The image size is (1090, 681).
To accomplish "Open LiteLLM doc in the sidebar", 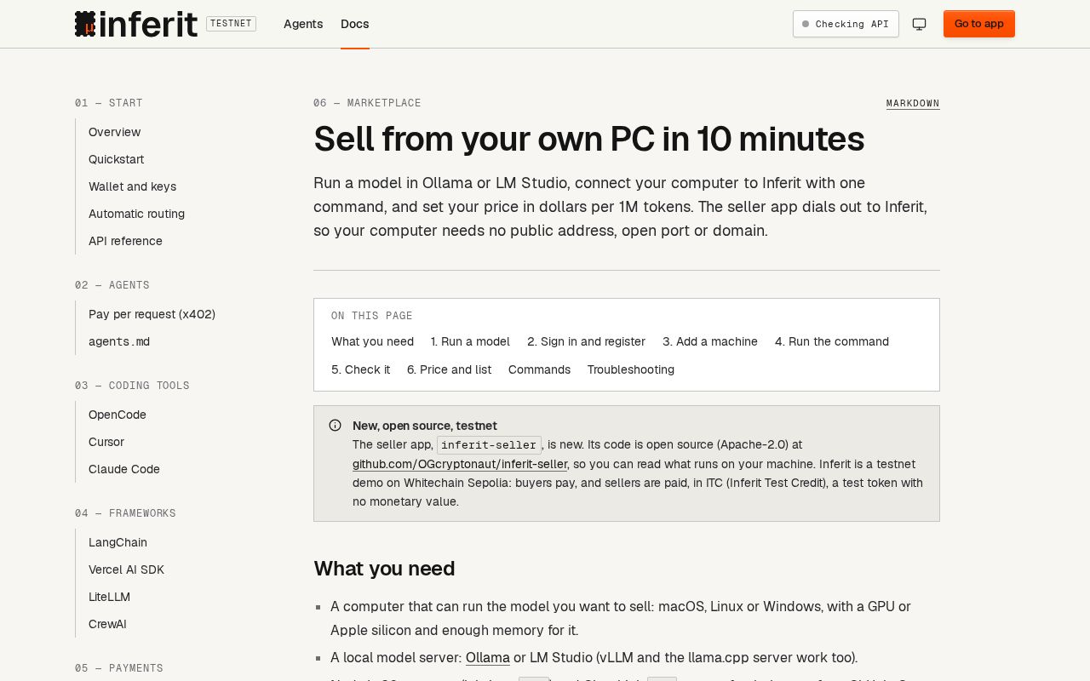I will tap(110, 597).
